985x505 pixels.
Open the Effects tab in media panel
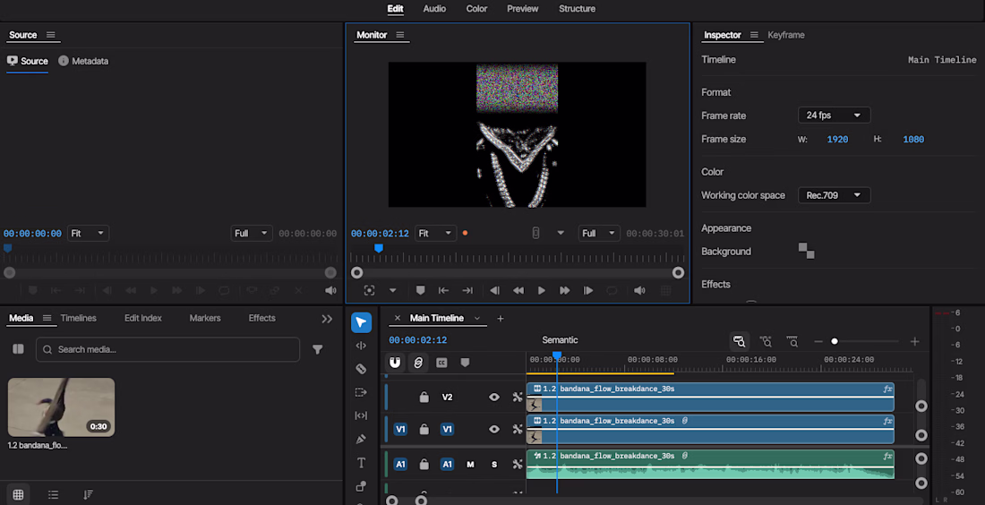coord(262,318)
